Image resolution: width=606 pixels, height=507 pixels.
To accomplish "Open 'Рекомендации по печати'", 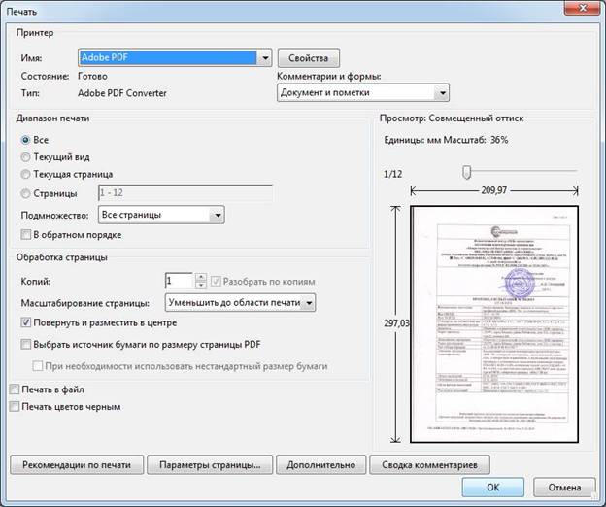I will pyautogui.click(x=77, y=464).
